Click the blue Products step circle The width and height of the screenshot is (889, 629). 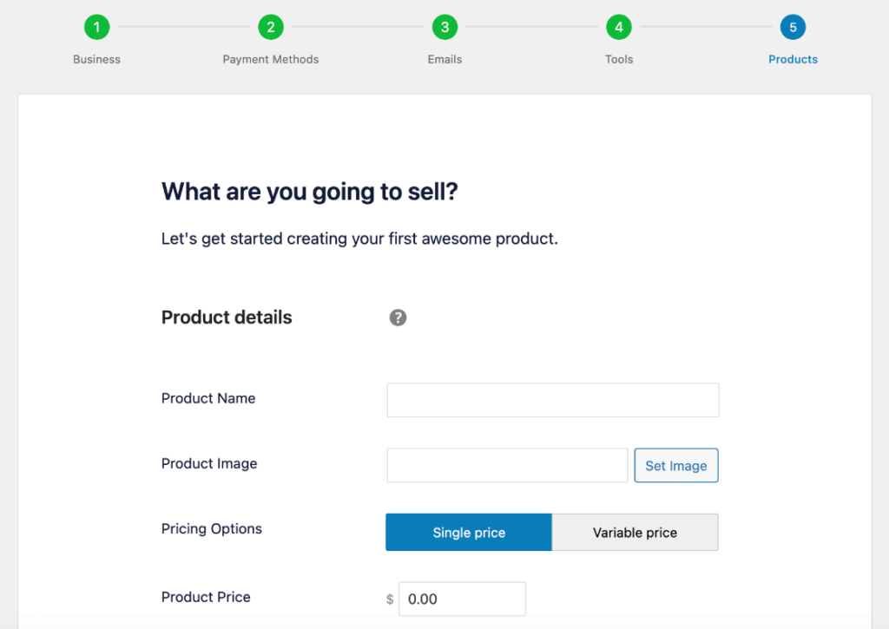(x=793, y=27)
